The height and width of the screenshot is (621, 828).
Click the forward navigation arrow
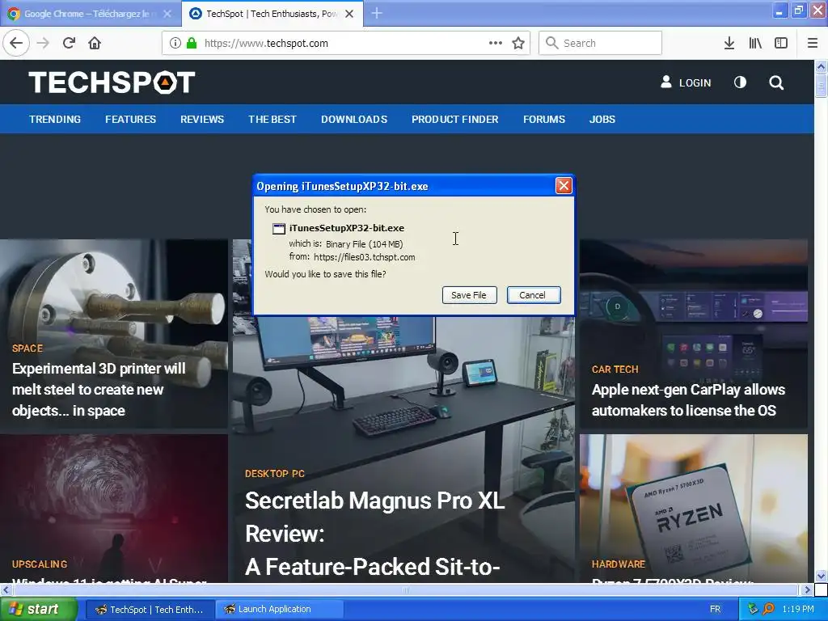(44, 43)
